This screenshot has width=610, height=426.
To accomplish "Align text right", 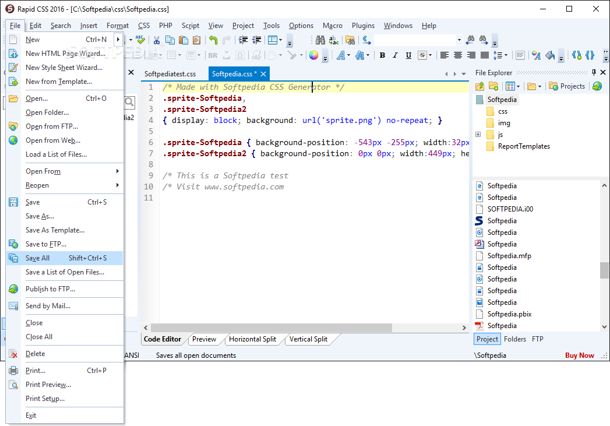I will [471, 55].
